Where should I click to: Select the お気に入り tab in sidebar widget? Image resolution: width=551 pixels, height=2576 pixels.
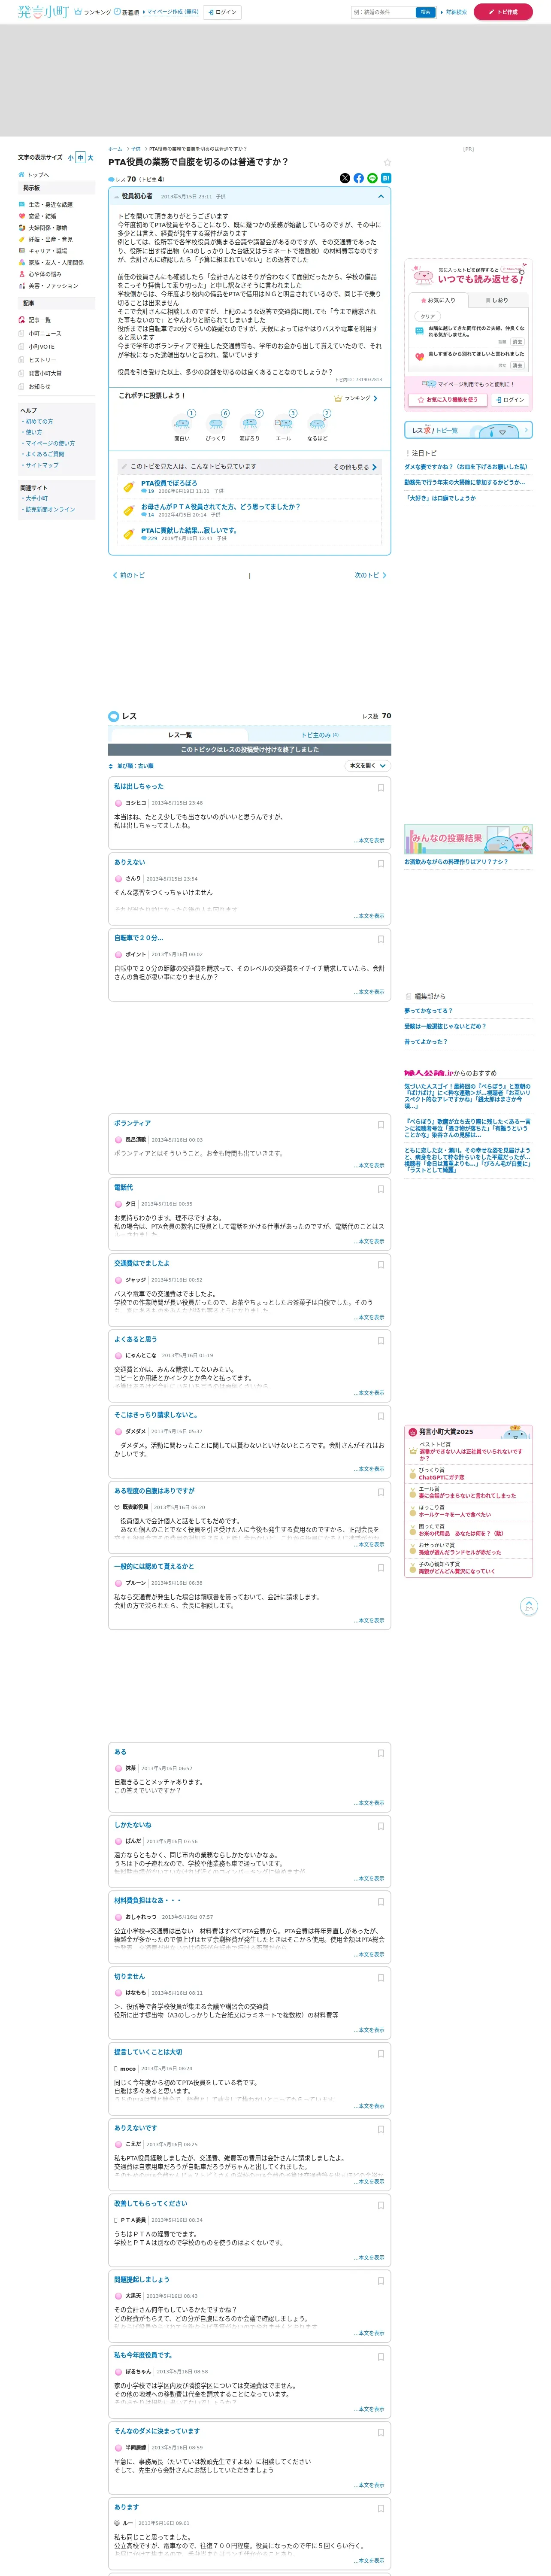tap(438, 300)
